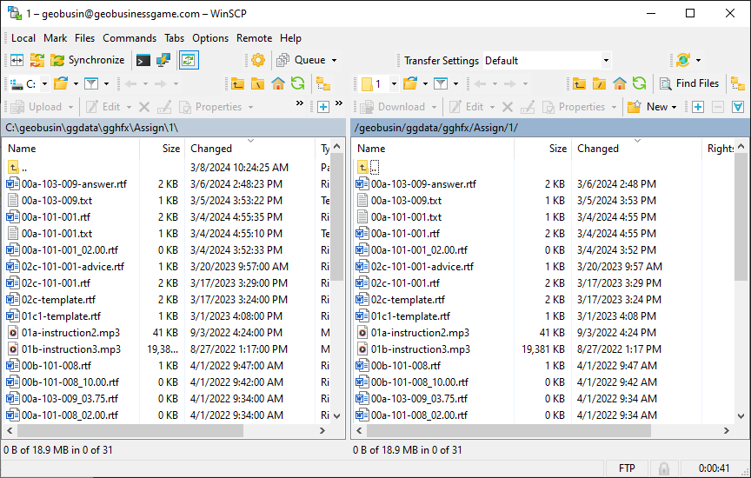Go to local root directory
The width and height of the screenshot is (751, 478).
(x=258, y=83)
